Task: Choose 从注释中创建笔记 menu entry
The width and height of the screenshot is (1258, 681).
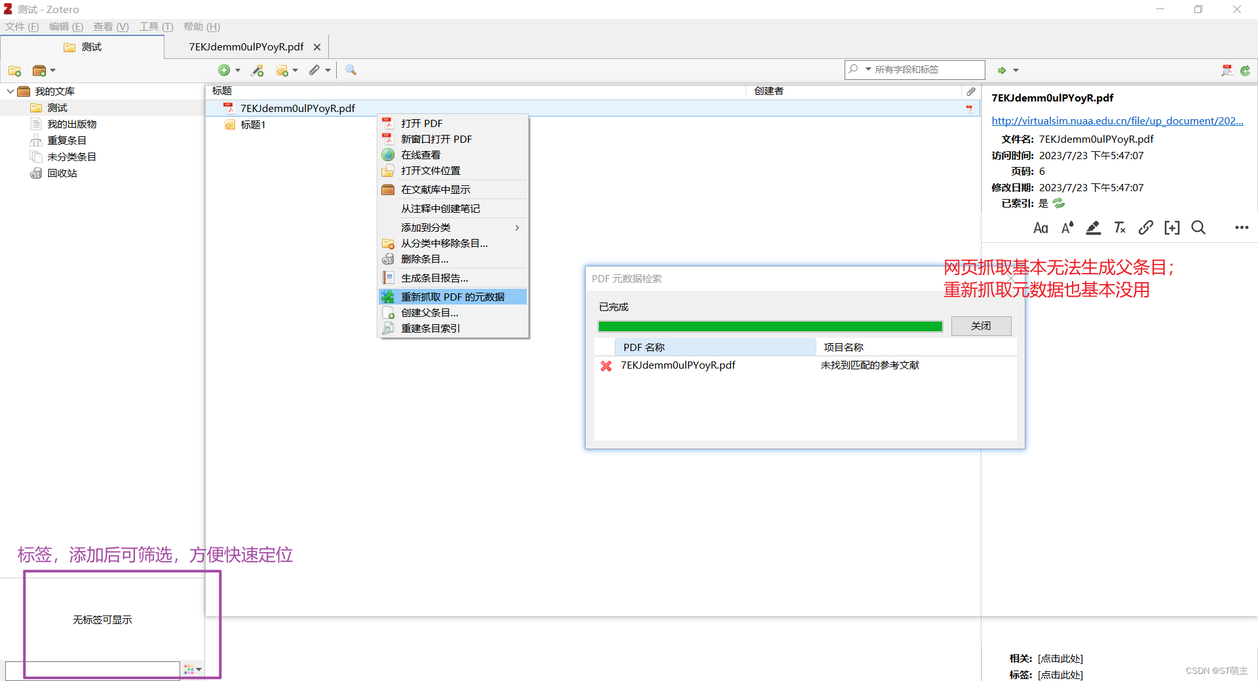Action: [x=453, y=208]
